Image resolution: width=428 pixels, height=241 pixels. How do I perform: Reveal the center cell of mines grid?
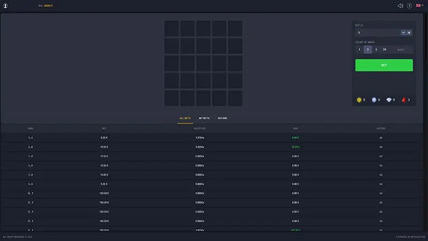203,63
